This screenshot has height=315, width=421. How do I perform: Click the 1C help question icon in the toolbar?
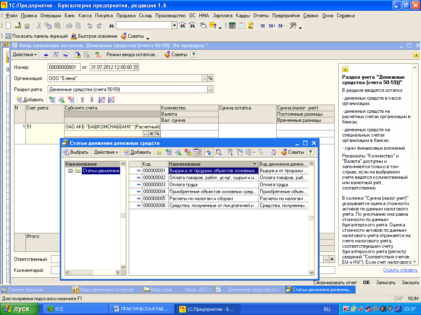tap(213, 26)
